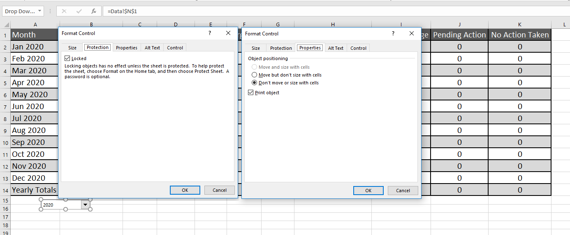Select Don't move or size with cells
The image size is (570, 235).
(254, 83)
